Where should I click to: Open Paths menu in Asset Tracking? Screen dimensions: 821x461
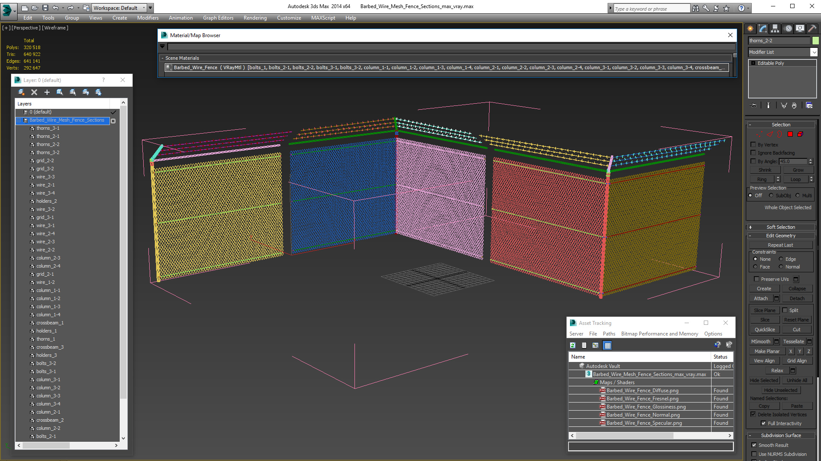tap(609, 334)
